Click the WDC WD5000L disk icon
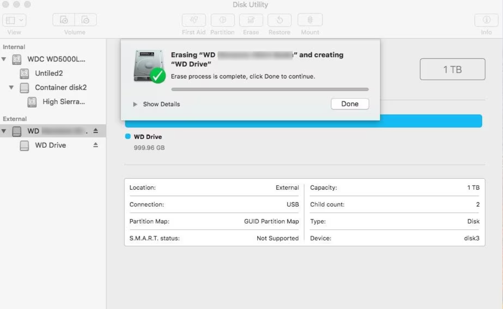503x309 pixels. pos(17,59)
